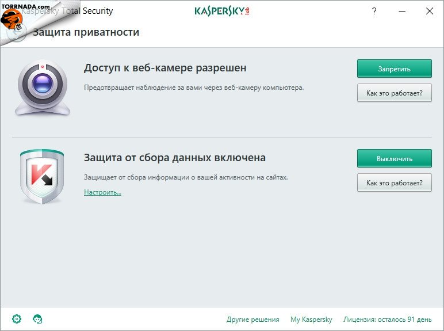Click the Kaspersky Lab logo
The width and height of the screenshot is (444, 331).
tap(222, 11)
